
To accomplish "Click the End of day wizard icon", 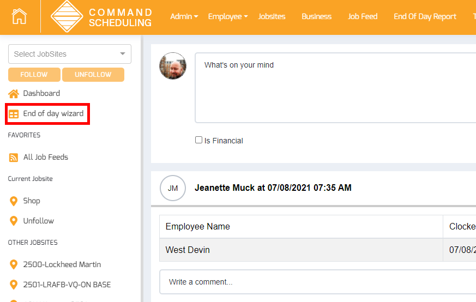I will (14, 114).
